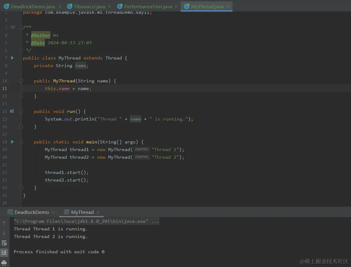Image resolution: width=351 pixels, height=267 pixels.
Task: Collapse the Javadoc comment block
Action: click(21, 27)
